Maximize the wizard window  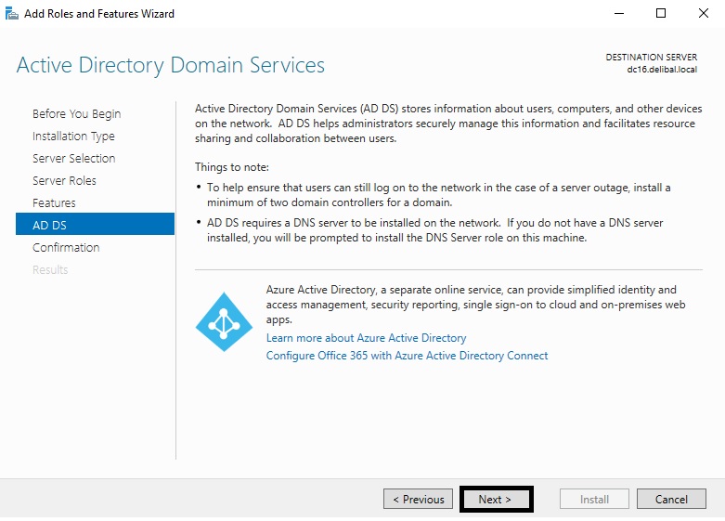[x=661, y=13]
